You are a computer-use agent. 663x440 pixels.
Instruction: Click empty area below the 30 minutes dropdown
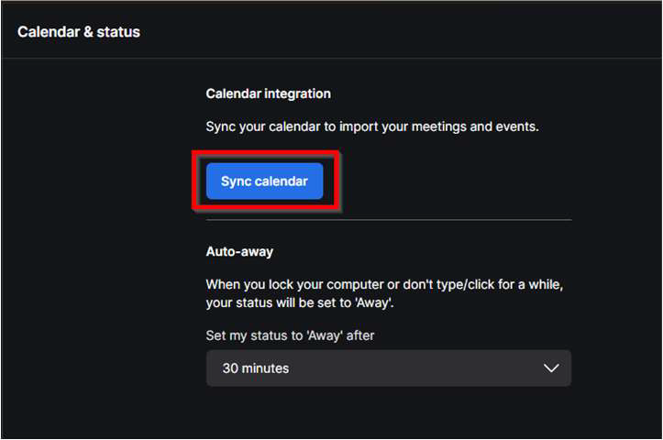(388, 412)
